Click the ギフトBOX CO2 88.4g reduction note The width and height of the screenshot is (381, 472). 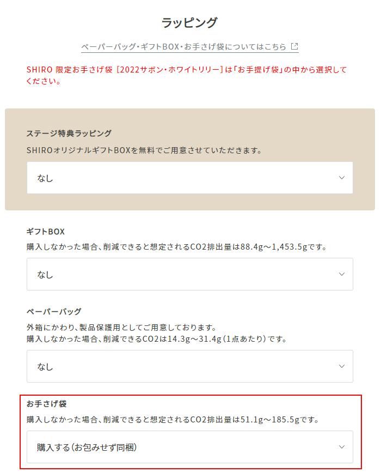(x=176, y=247)
